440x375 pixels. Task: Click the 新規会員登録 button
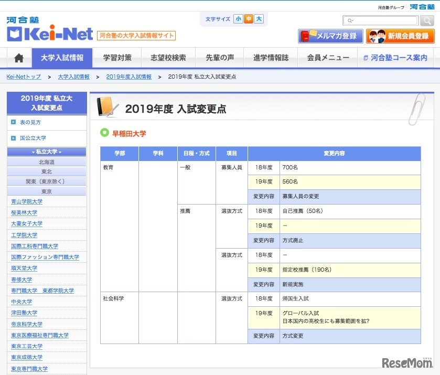(401, 36)
